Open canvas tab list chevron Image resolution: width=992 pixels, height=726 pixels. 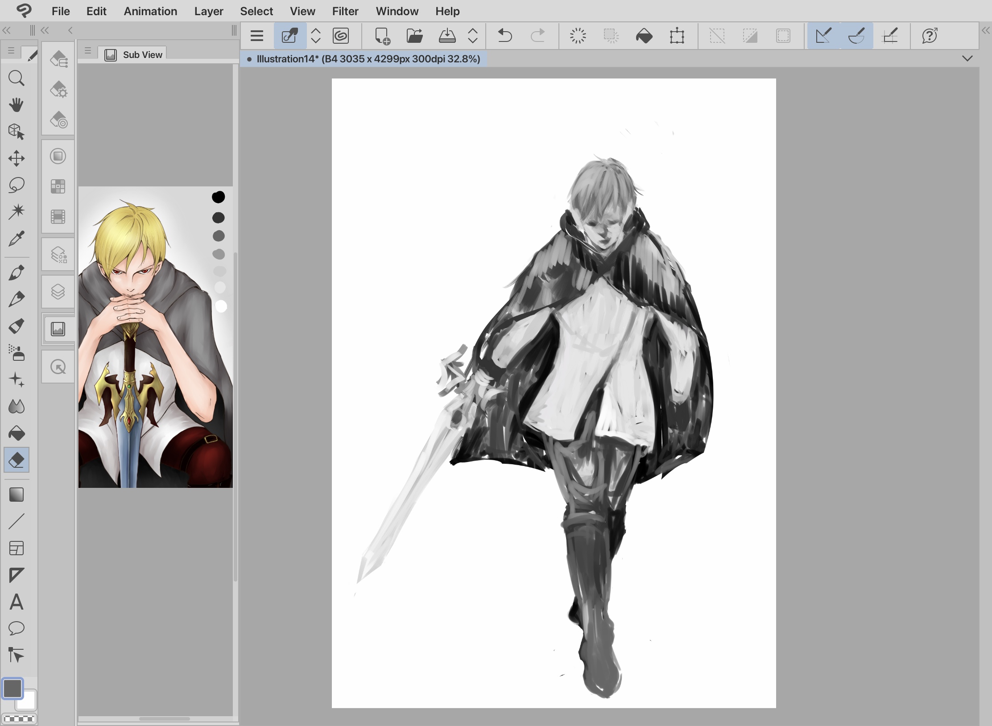coord(967,58)
